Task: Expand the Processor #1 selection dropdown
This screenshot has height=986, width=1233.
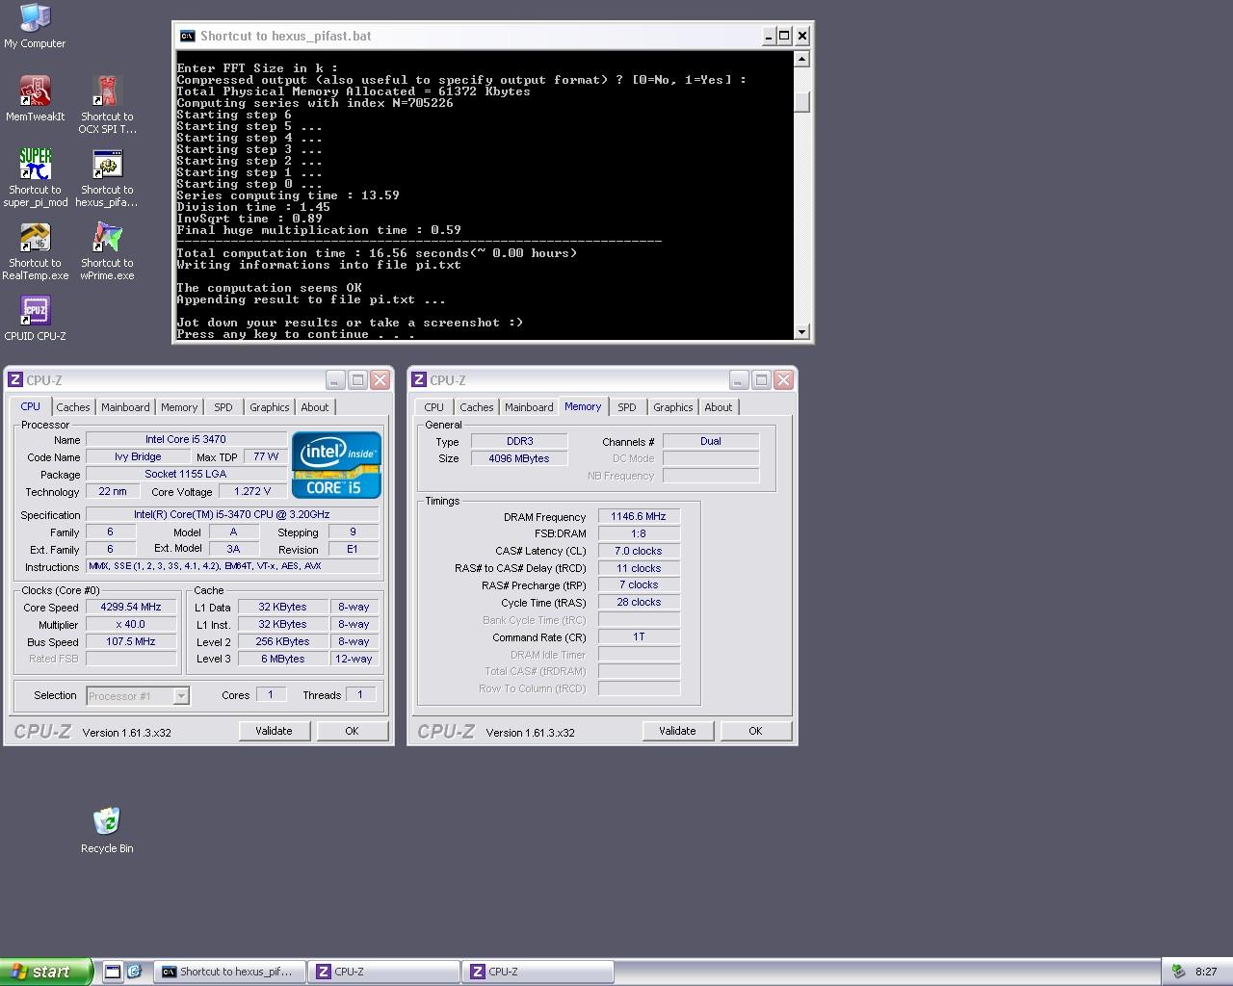Action: pos(181,696)
